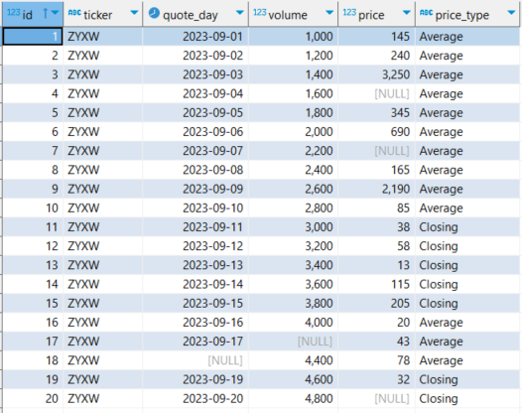Click the price cell 205
The height and width of the screenshot is (413, 522).
[376, 304]
